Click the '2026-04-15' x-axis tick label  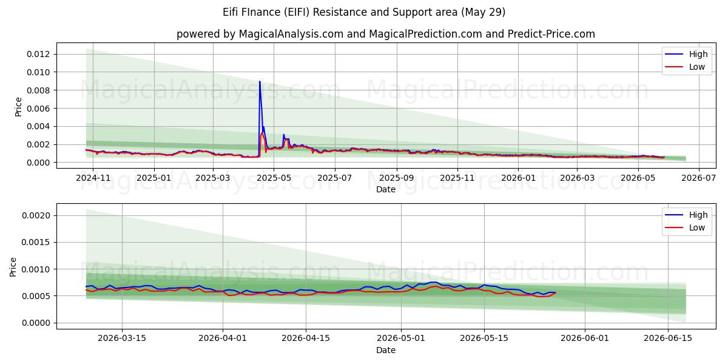pyautogui.click(x=306, y=338)
